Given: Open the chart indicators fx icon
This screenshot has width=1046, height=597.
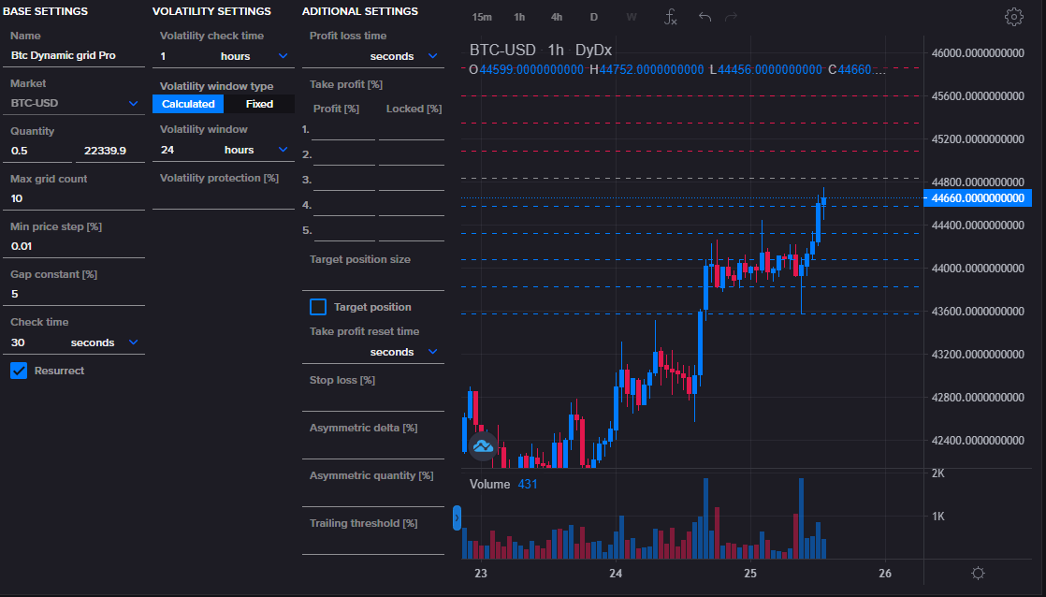Looking at the screenshot, I should (x=670, y=17).
